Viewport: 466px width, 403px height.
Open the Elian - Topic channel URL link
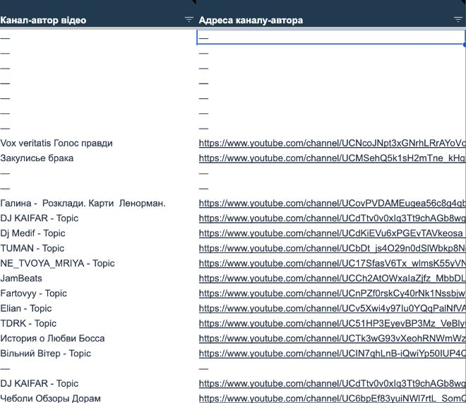coord(332,308)
